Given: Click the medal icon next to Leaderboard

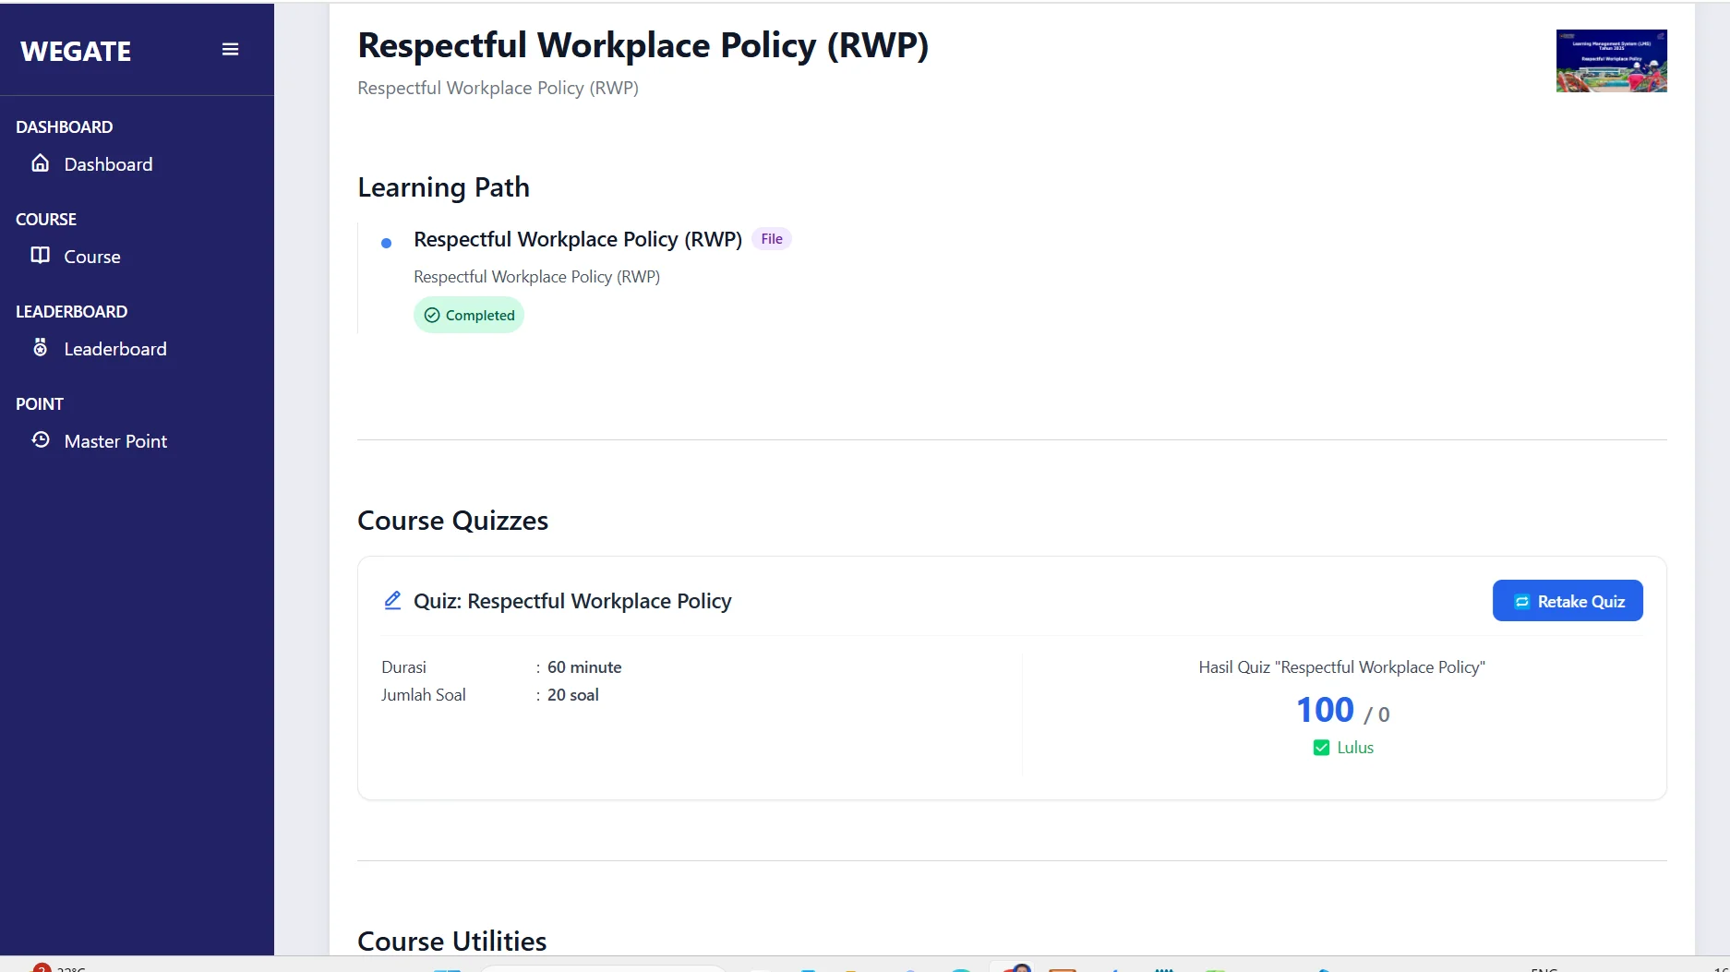Looking at the screenshot, I should (41, 348).
